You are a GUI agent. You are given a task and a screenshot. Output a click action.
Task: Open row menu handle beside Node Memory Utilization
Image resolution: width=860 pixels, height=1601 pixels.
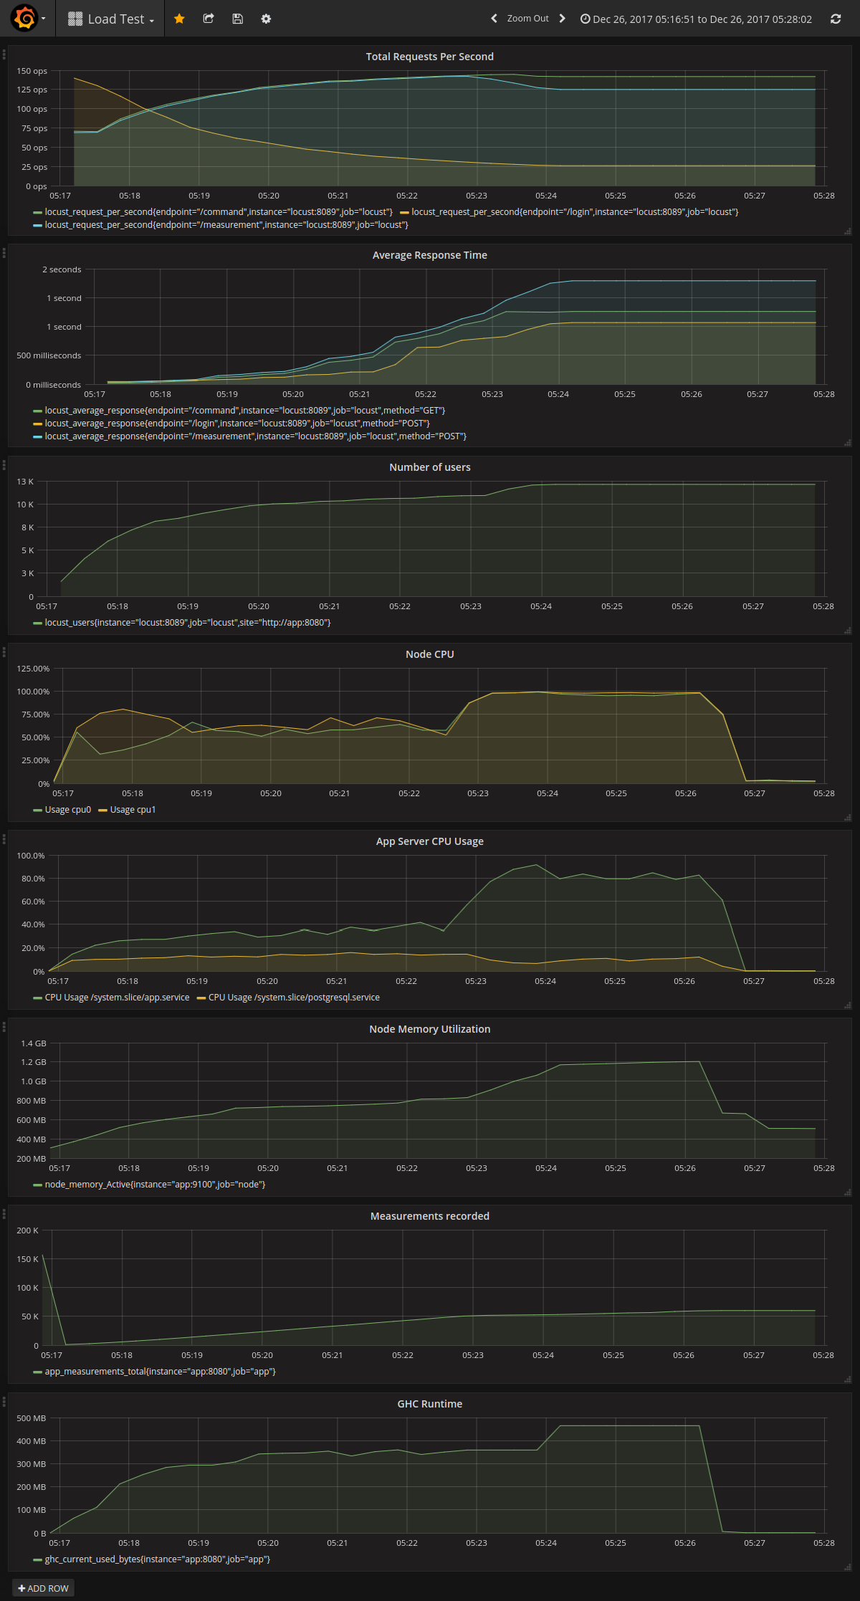(x=4, y=1026)
